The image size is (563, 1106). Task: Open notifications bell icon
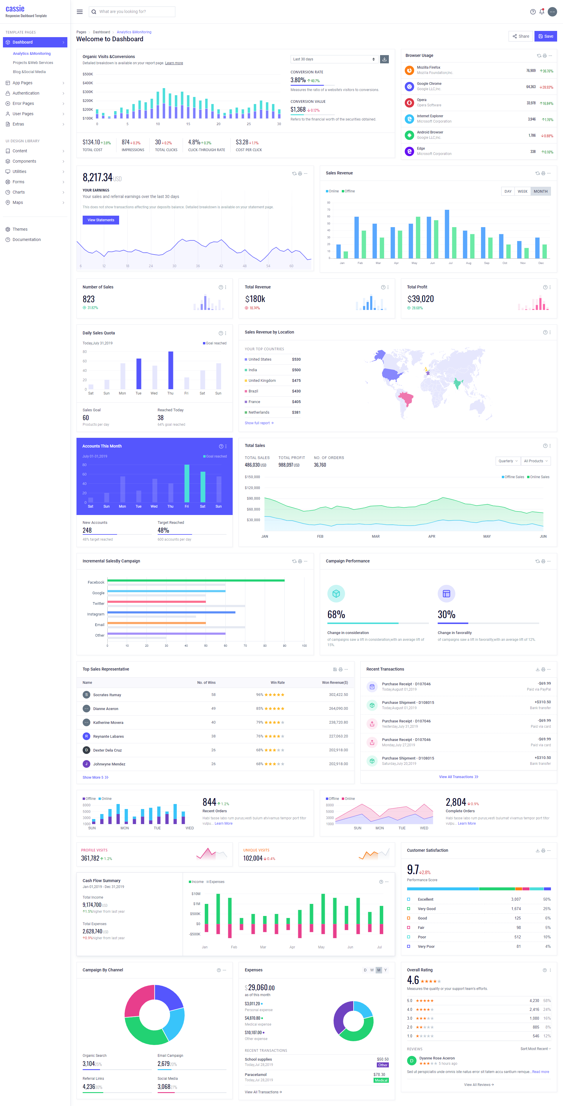[x=542, y=11]
